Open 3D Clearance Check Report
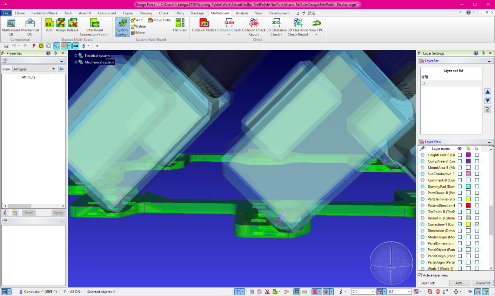Viewport: 495px width, 296px height. coord(298,27)
